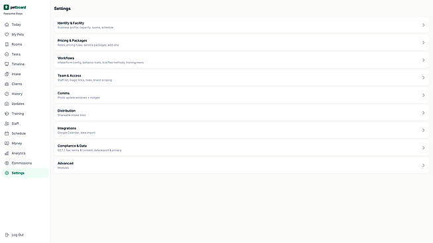Viewport: 433px width, 243px height.
Task: Click the Updates camera icon
Action: (7, 104)
